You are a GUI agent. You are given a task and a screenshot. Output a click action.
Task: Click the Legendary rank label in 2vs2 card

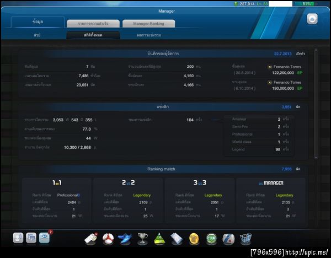pos(142,195)
